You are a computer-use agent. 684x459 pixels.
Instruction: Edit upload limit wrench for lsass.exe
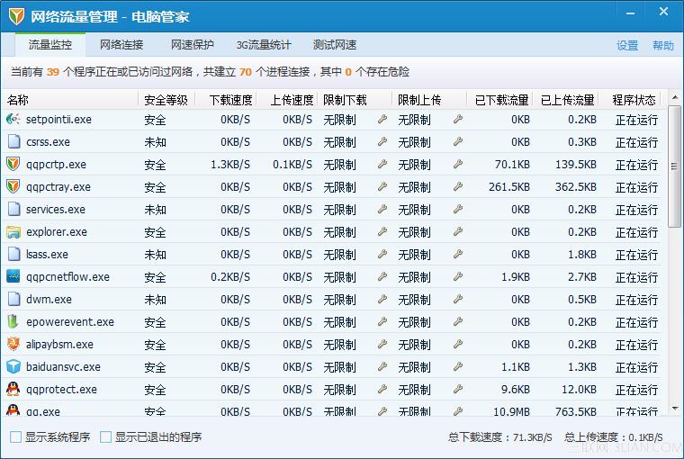pos(457,254)
